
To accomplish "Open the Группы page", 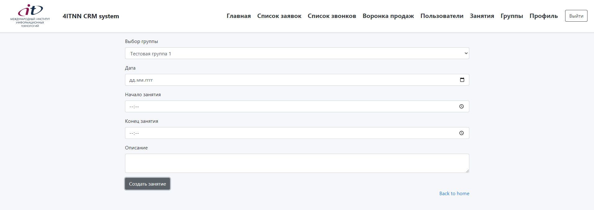I will [511, 16].
